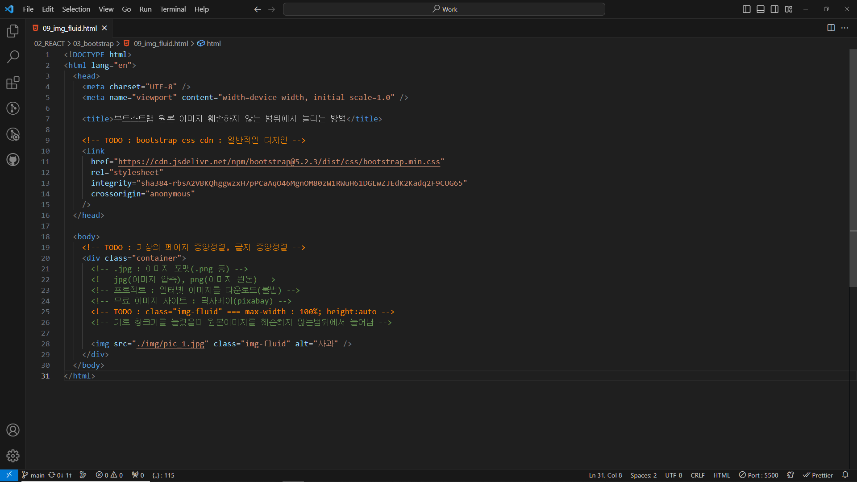Open Source Control graph icon
Screen dimensions: 857x482
(x=13, y=108)
